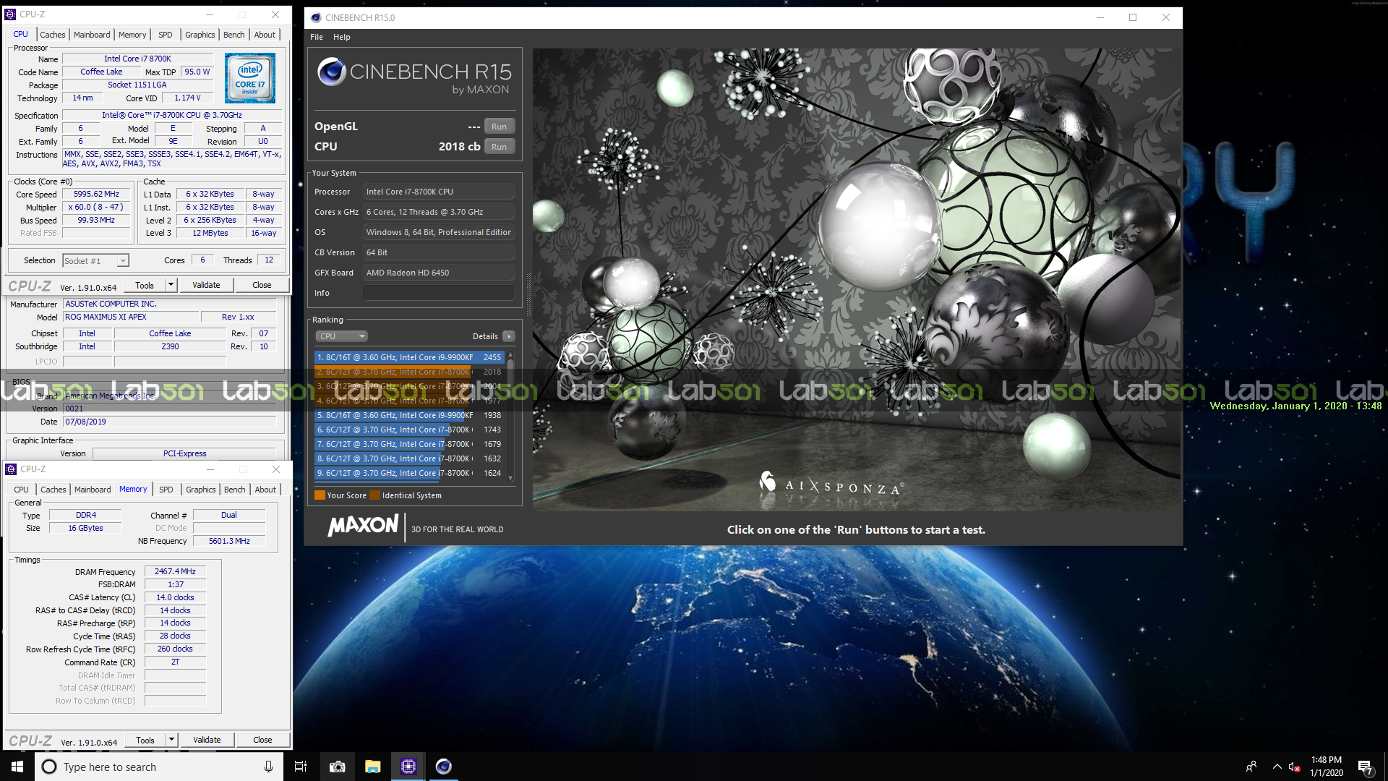The height and width of the screenshot is (781, 1388).
Task: Open the Bench tab in the upper CPU-Z window
Action: [234, 35]
